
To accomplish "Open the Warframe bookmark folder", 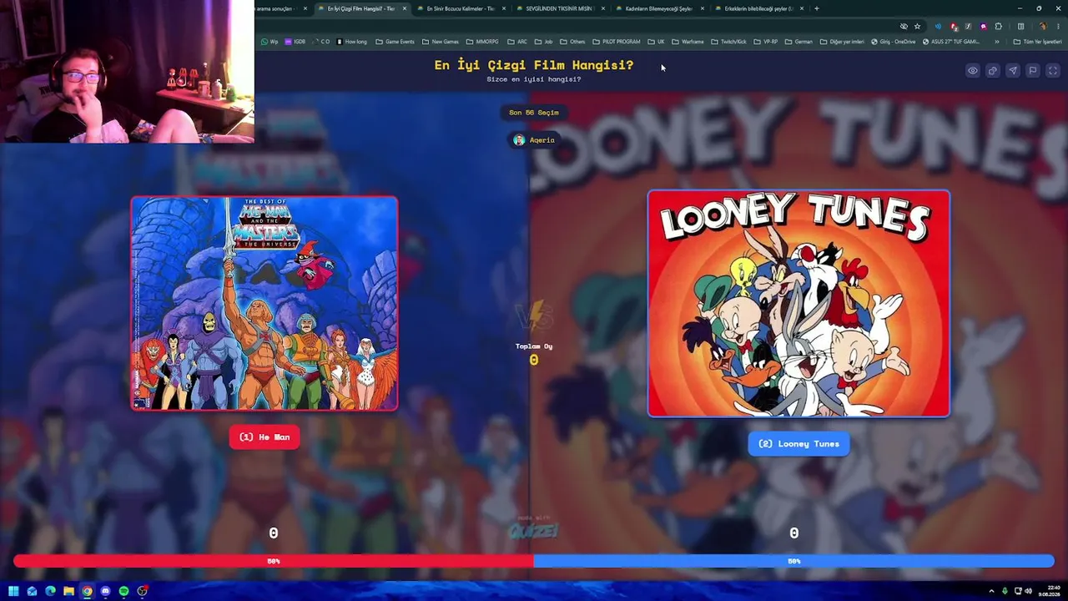I will [688, 42].
